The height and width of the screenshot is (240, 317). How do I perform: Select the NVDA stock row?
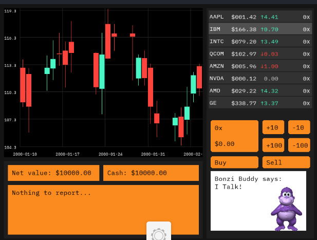[x=260, y=79]
